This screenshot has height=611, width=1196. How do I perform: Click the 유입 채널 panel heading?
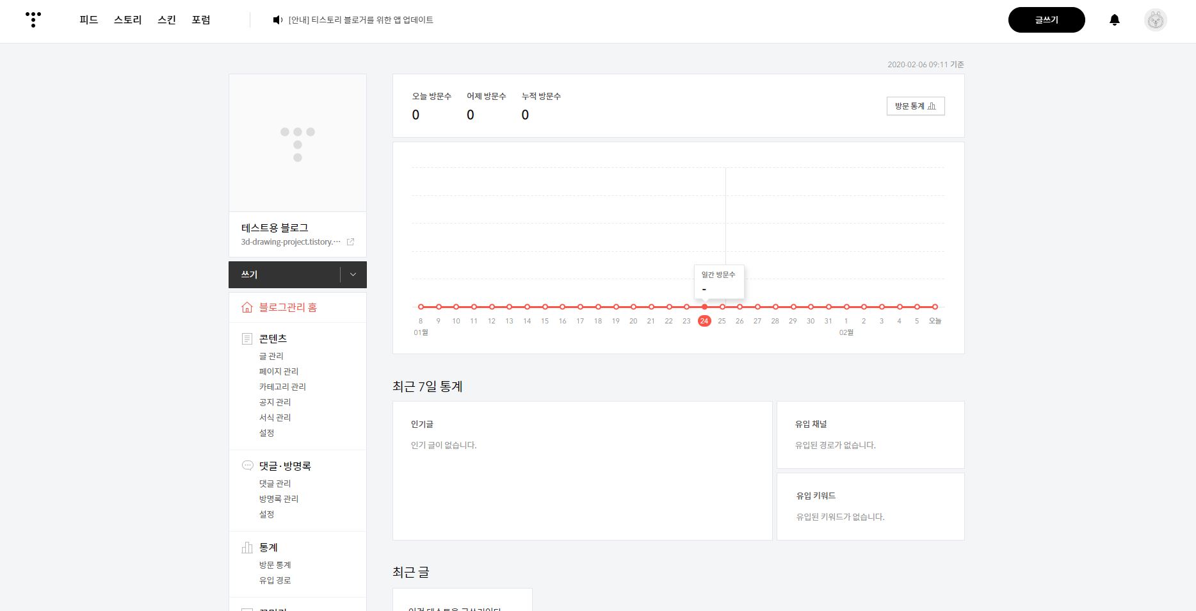click(811, 425)
